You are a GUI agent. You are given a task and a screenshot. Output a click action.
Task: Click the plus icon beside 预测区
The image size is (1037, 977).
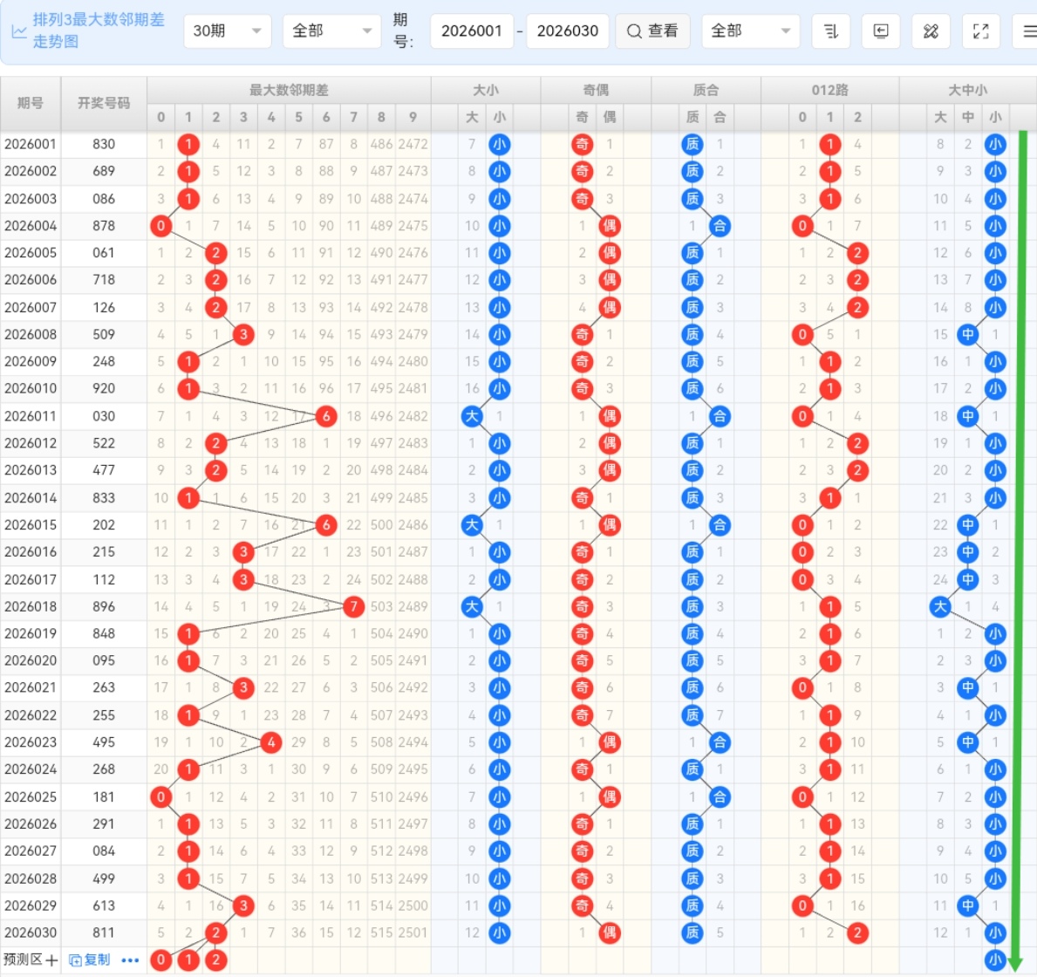point(51,960)
